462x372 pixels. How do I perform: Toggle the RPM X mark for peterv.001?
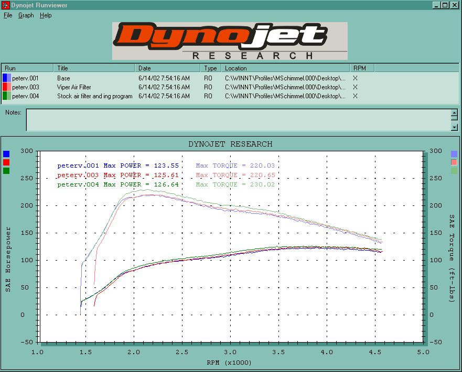(x=355, y=78)
